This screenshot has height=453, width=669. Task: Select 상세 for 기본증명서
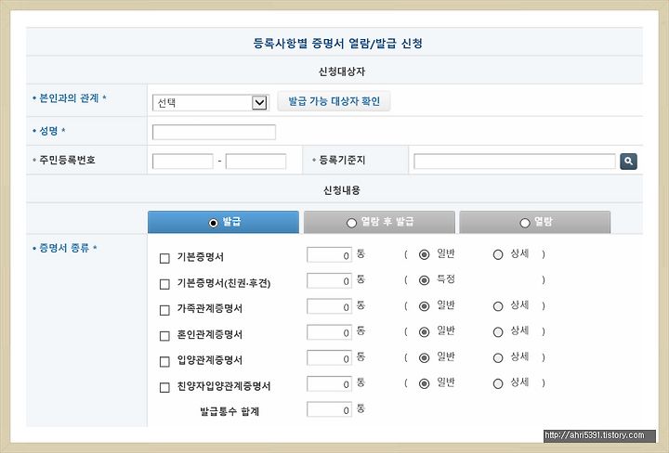pyautogui.click(x=498, y=254)
